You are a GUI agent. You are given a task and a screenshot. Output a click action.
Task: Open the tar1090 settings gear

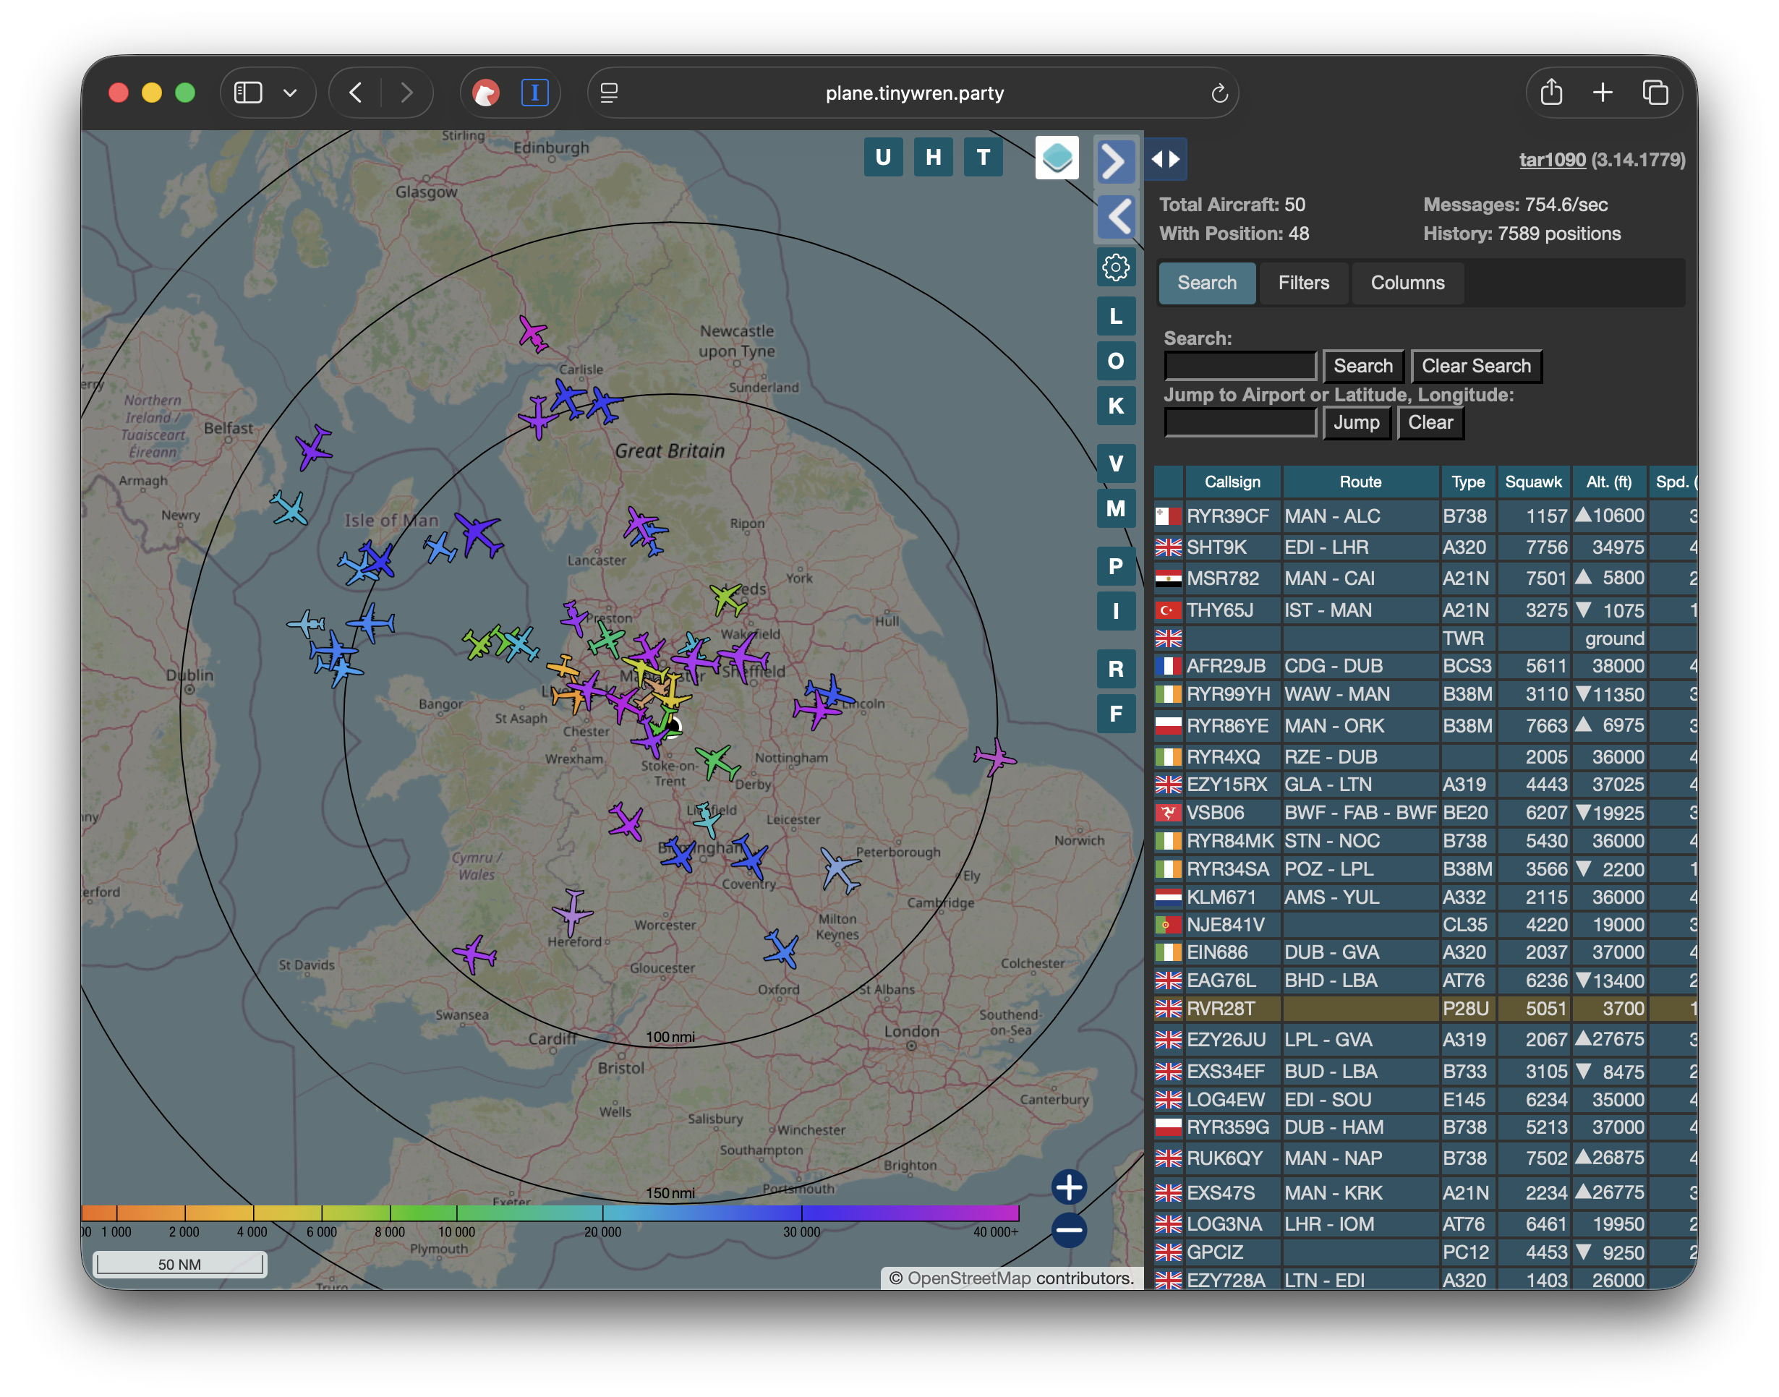pos(1116,267)
